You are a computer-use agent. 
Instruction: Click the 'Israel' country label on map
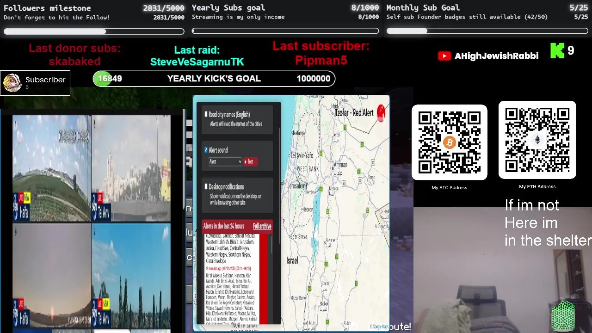tap(292, 261)
